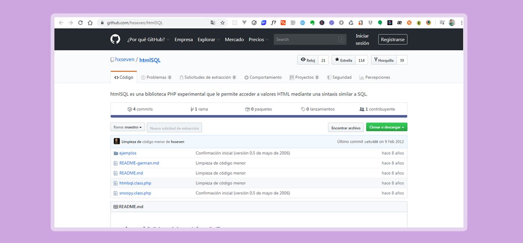Click the GitHub Octocat logo
The height and width of the screenshot is (243, 523).
click(115, 39)
